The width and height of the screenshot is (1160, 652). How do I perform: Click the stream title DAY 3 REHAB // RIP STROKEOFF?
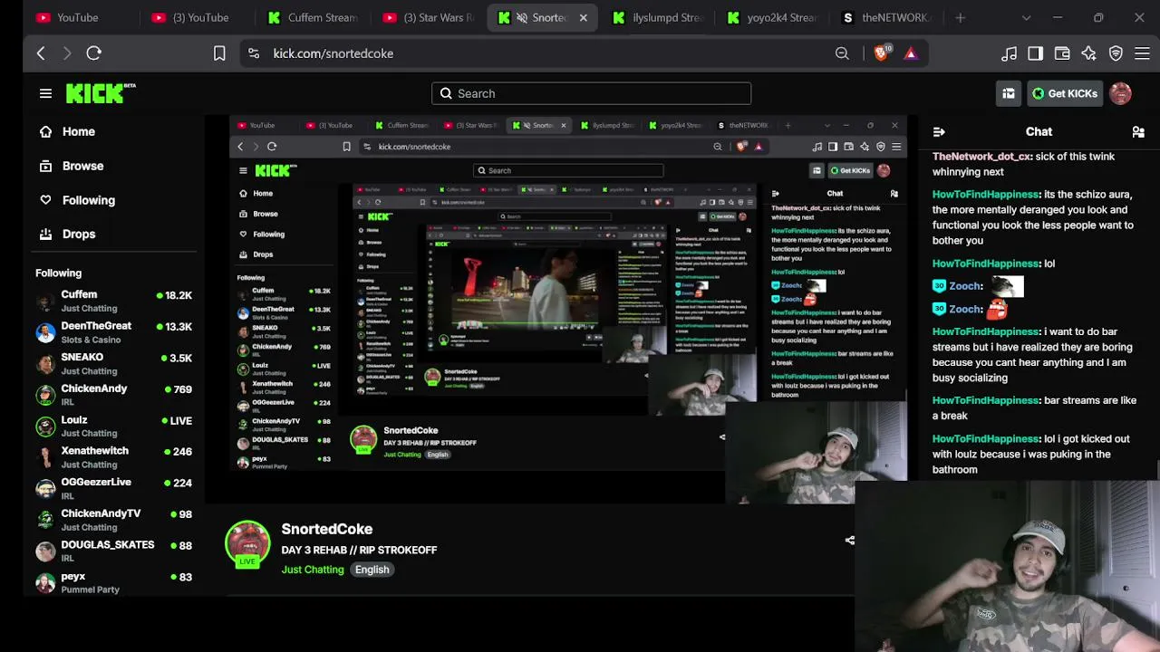[359, 550]
